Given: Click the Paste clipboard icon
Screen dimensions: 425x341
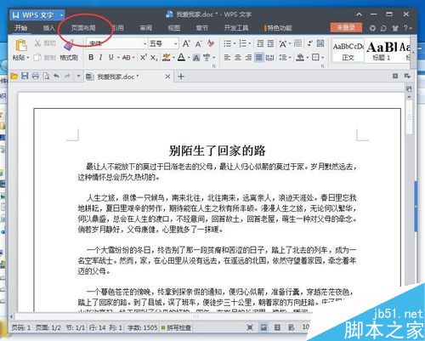Looking at the screenshot, I should [21, 45].
